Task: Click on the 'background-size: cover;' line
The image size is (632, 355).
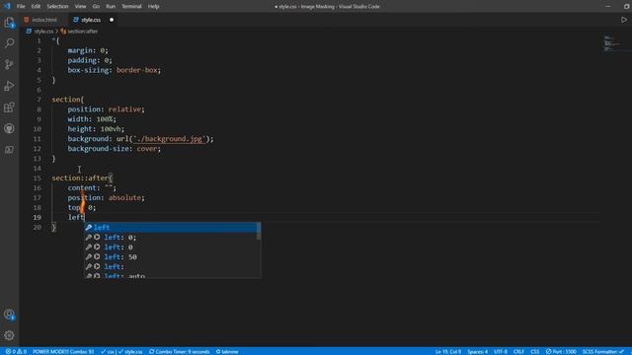Action: click(x=115, y=149)
